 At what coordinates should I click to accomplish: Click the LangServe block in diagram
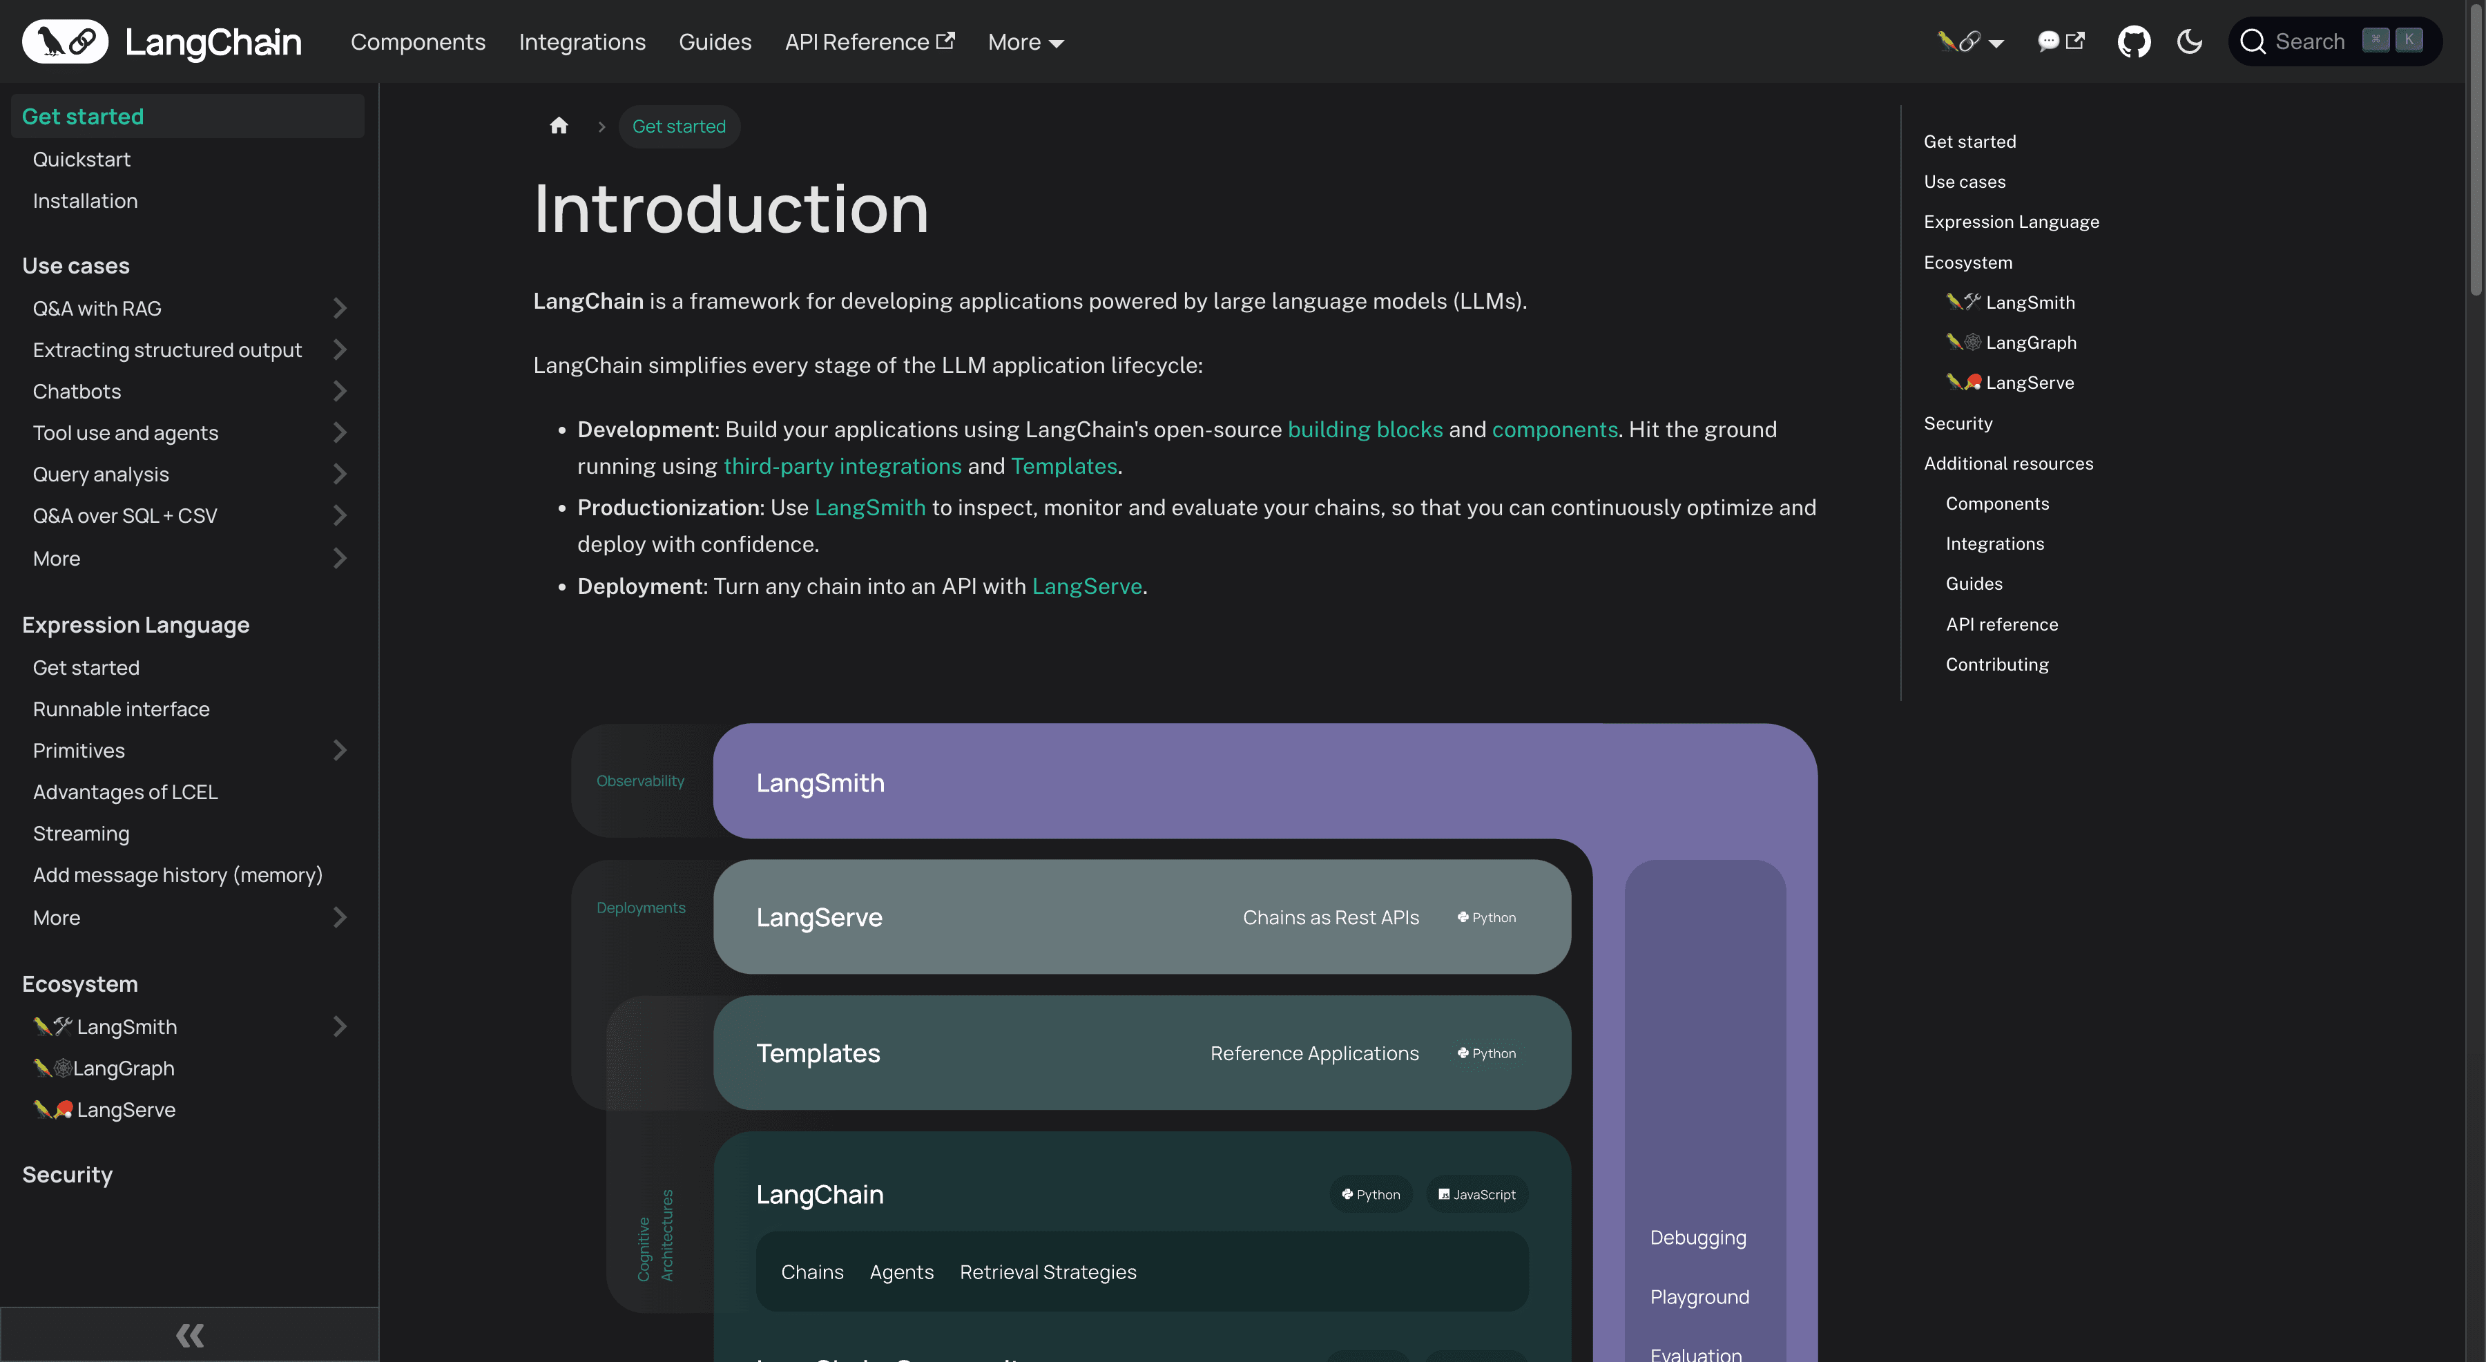(1141, 917)
